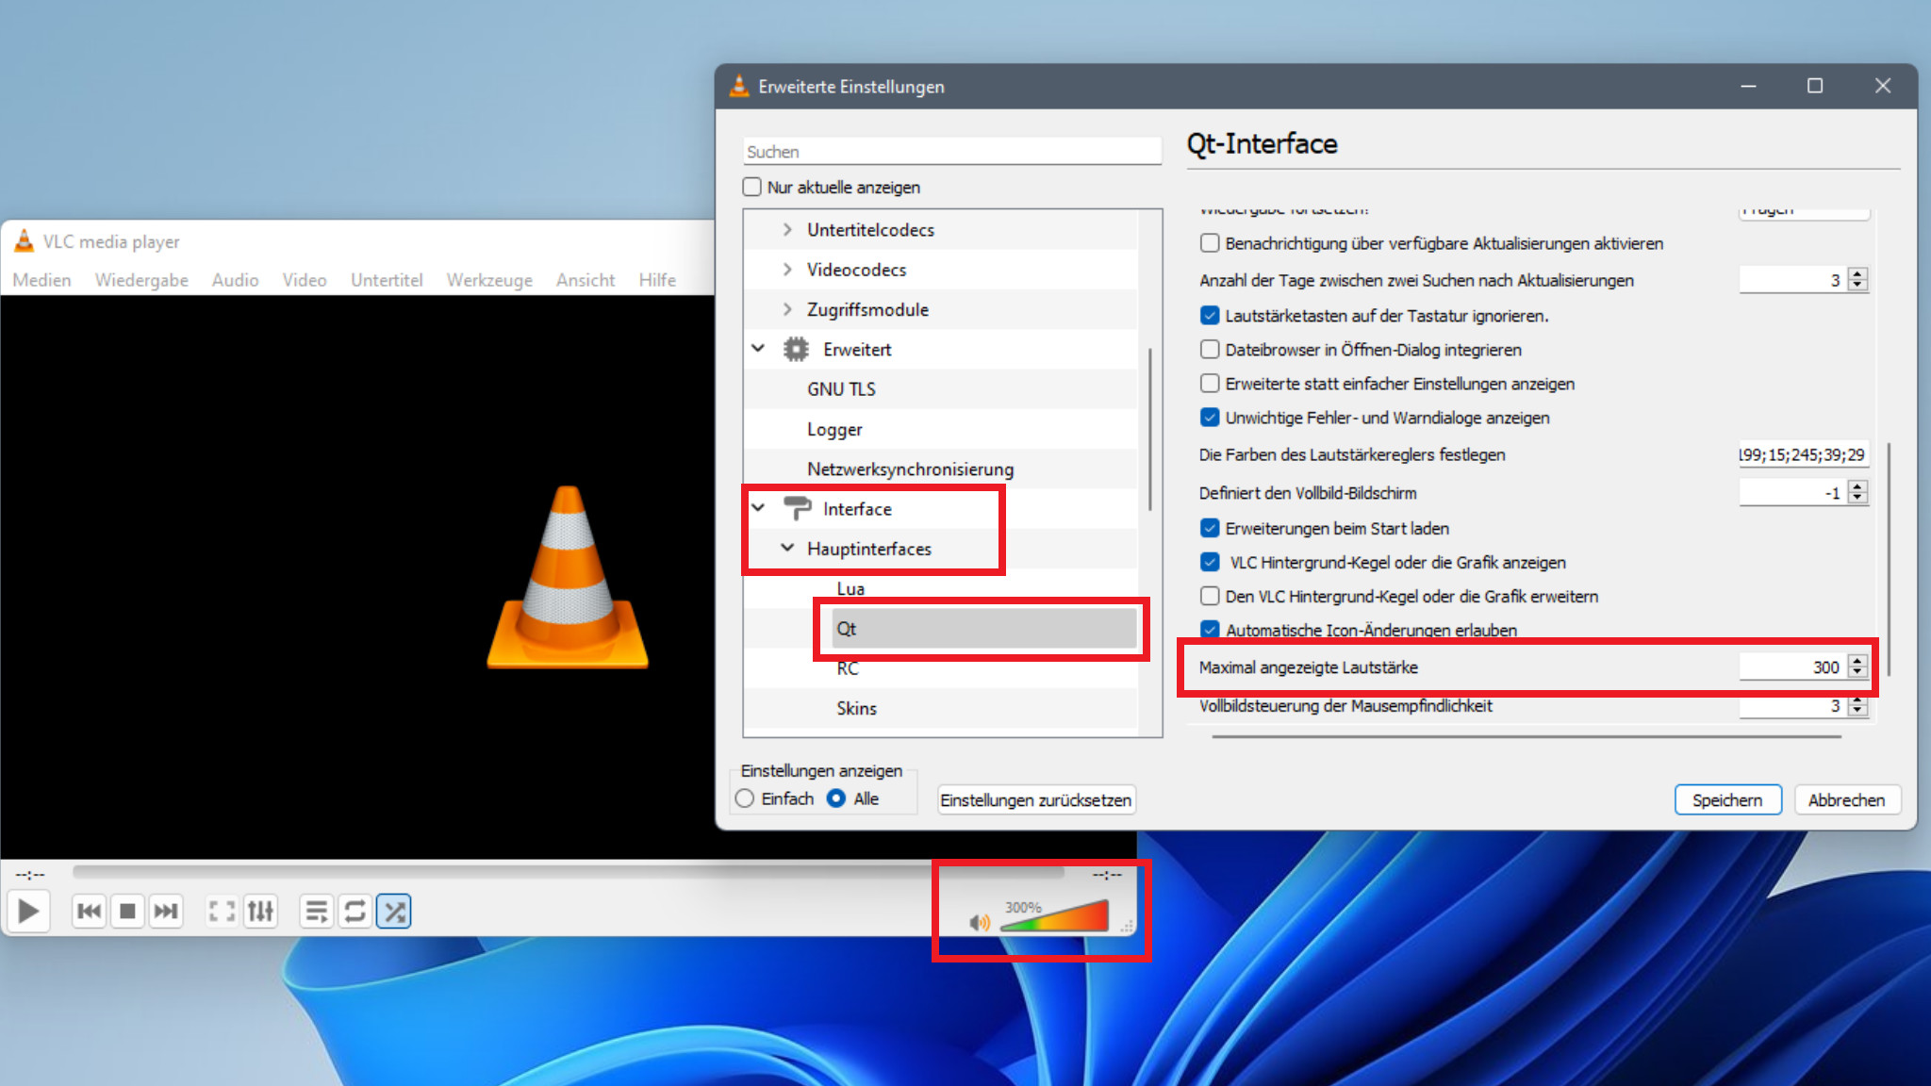Open the Wiedergabe menu
The image size is (1931, 1086).
141,280
